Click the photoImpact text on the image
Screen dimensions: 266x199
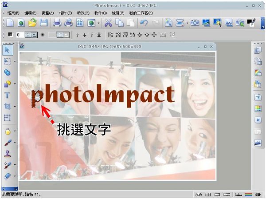[103, 96]
